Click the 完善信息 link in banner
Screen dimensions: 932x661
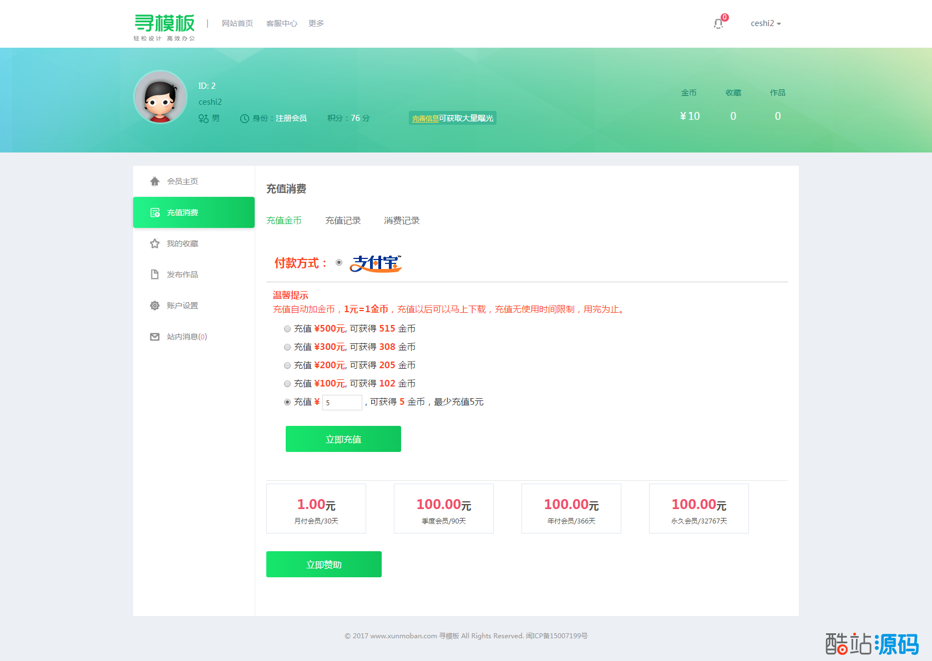click(x=425, y=119)
